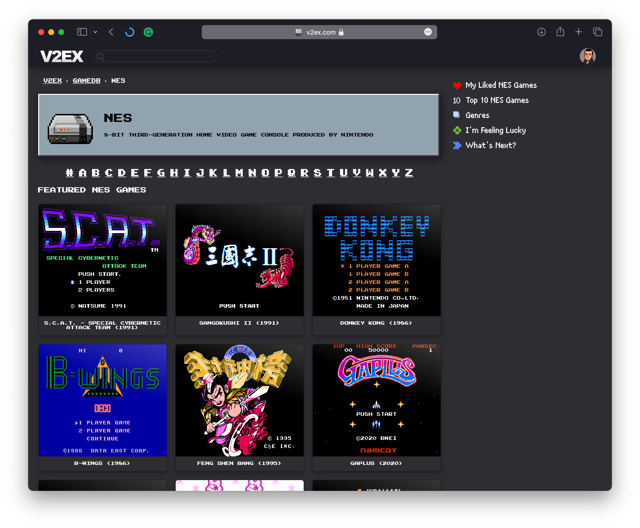The width and height of the screenshot is (640, 528).
Task: Select index letter D
Action: 122,173
